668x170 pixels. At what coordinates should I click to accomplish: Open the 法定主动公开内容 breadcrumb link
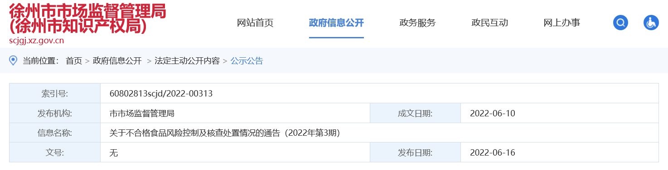coord(187,61)
